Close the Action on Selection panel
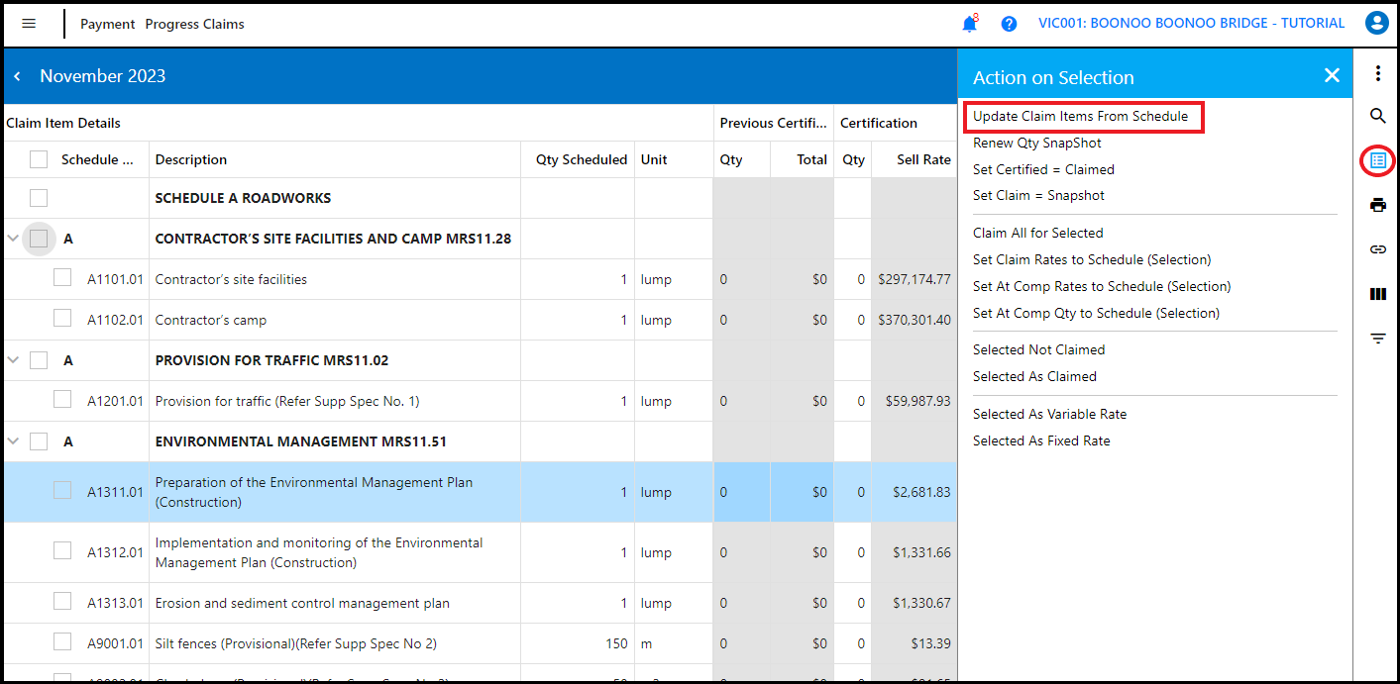Screen dimensions: 1400x684 [x=1332, y=76]
